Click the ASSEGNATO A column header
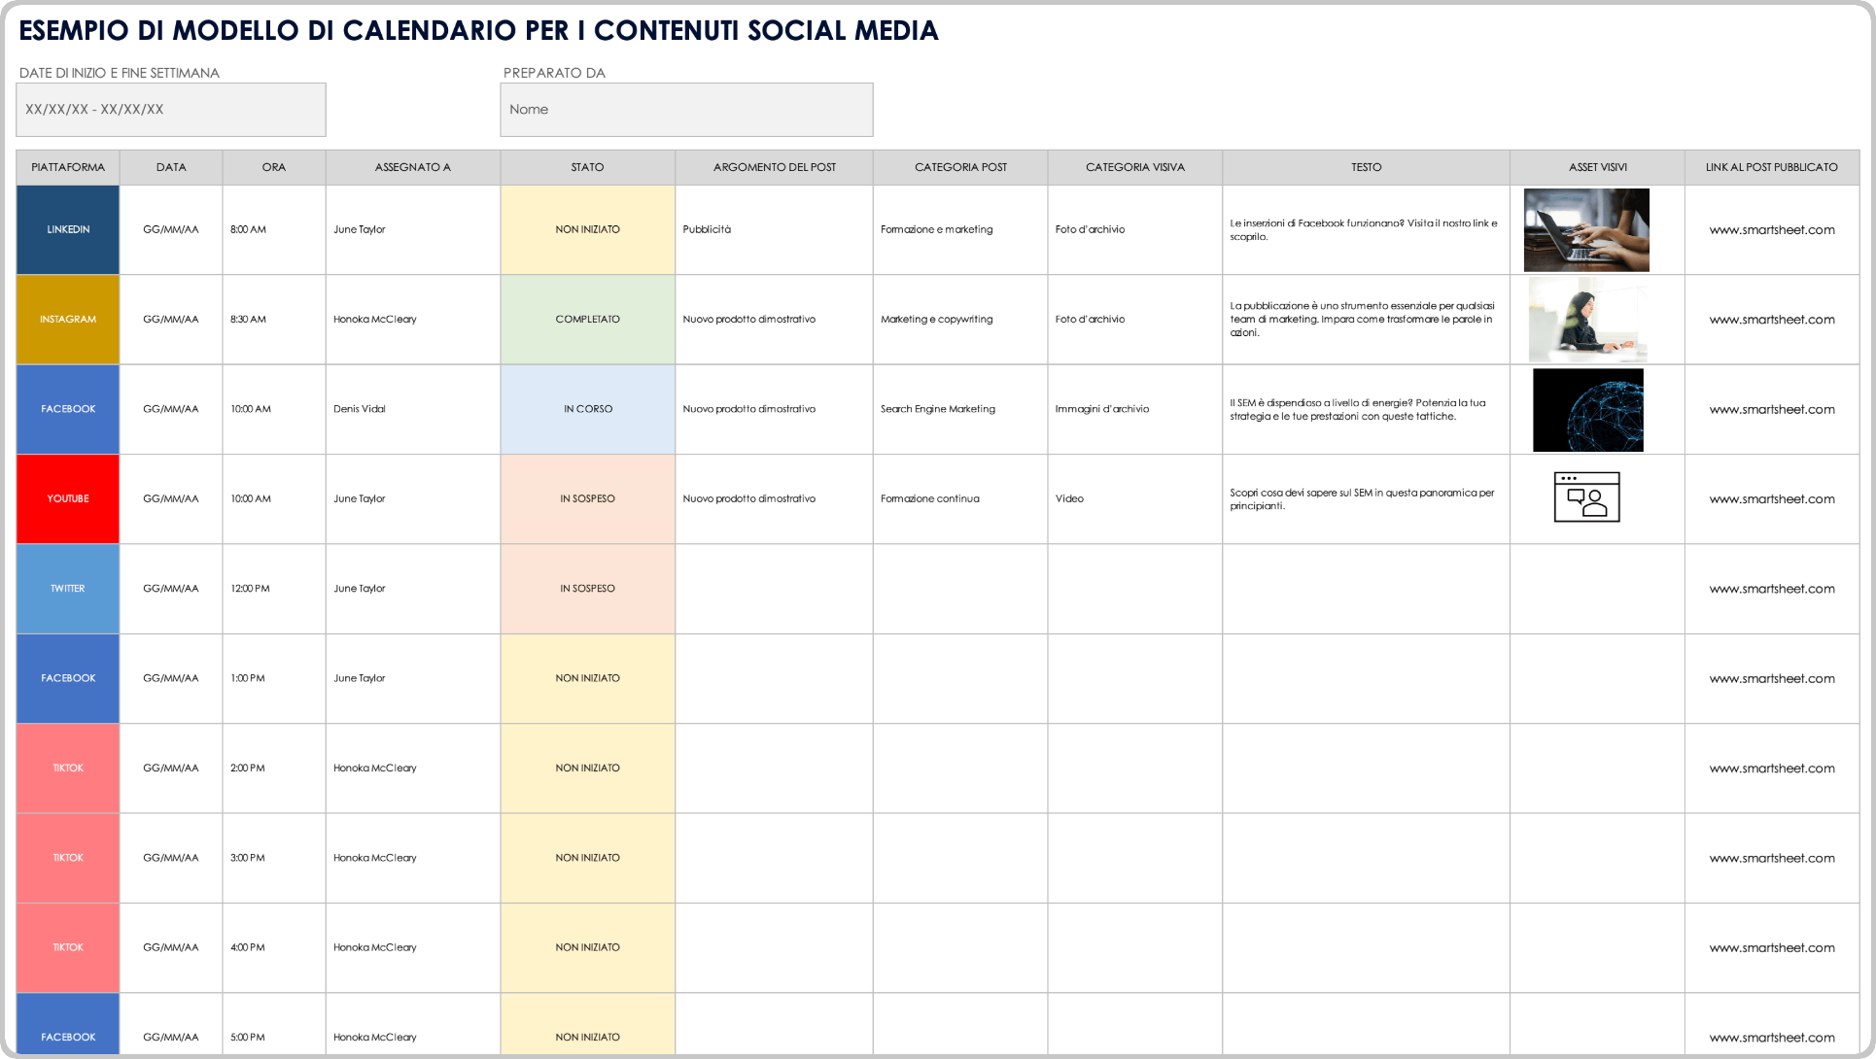The height and width of the screenshot is (1059, 1876). click(x=413, y=167)
